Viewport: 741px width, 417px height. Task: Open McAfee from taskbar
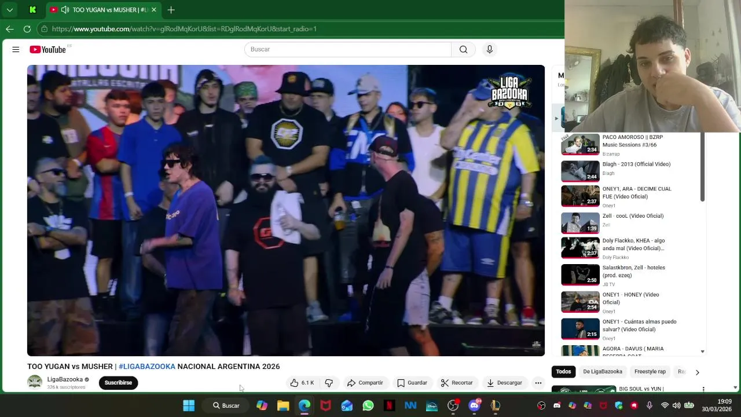(x=325, y=405)
